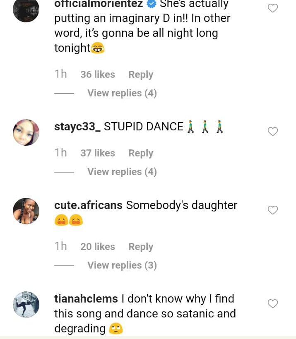Like the officialmorientez comment
The height and width of the screenshot is (339, 296).
[273, 8]
